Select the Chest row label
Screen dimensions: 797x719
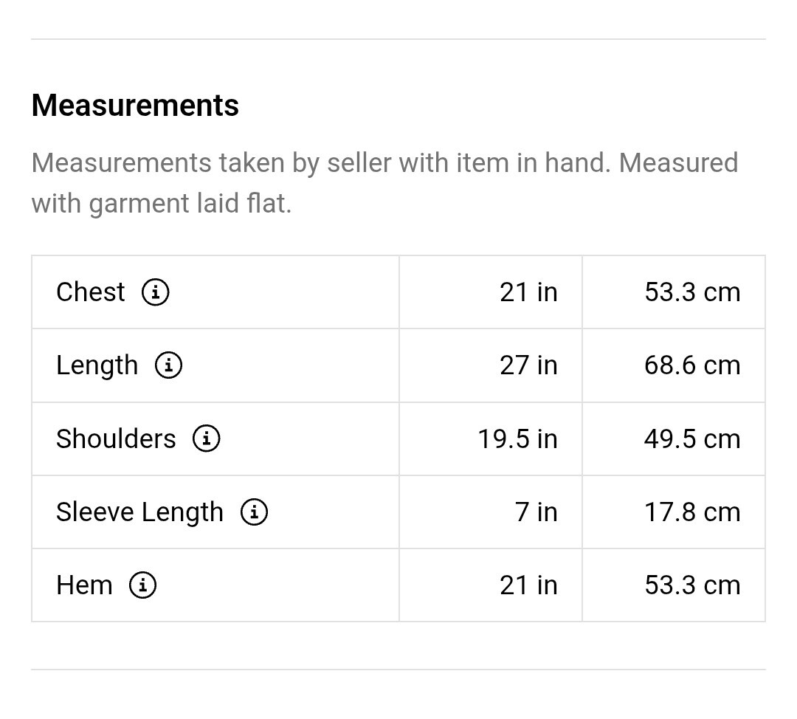90,292
